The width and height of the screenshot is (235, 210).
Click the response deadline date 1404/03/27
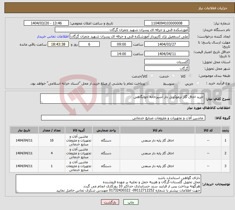coord(167,44)
